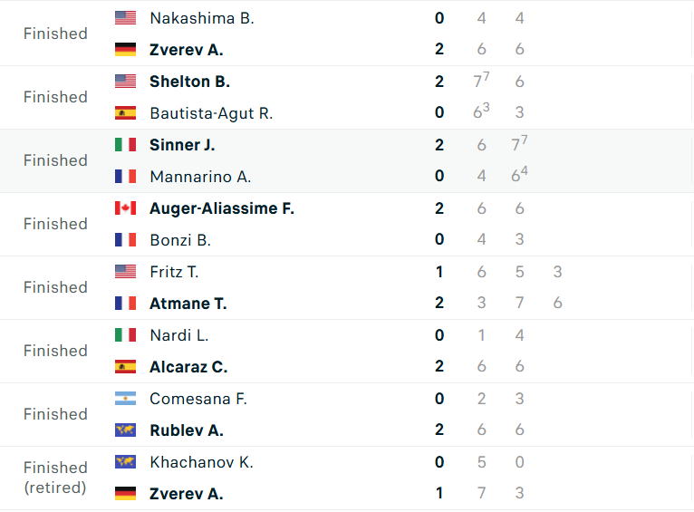Click the Spanish flag next to Alcaraz C.

click(125, 367)
